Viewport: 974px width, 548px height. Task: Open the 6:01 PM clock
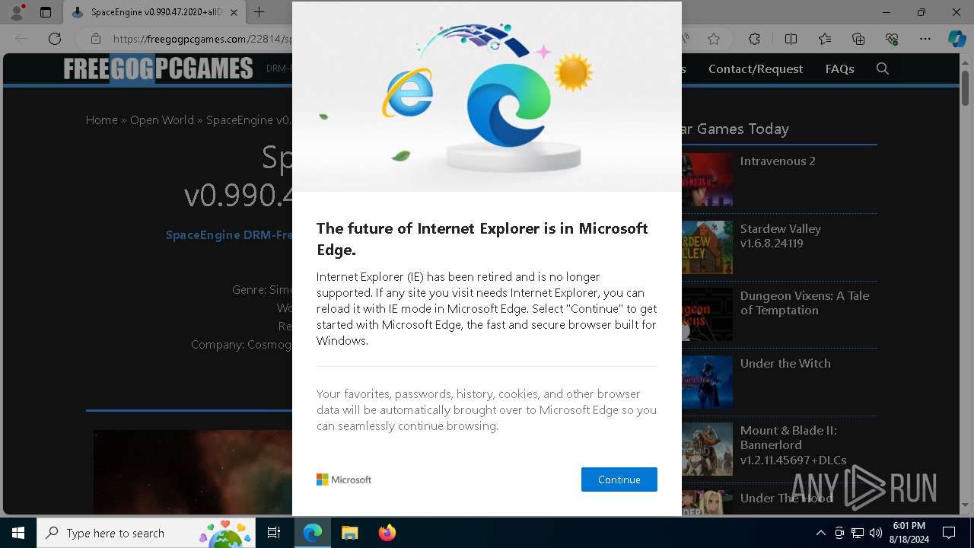[909, 533]
